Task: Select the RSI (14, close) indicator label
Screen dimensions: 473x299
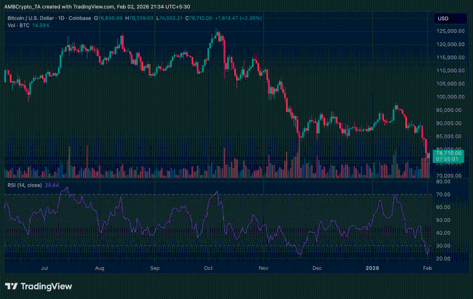Action: [24, 185]
